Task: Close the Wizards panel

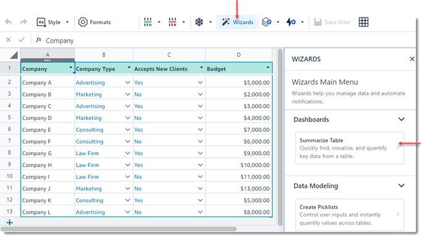Action: [x=412, y=59]
